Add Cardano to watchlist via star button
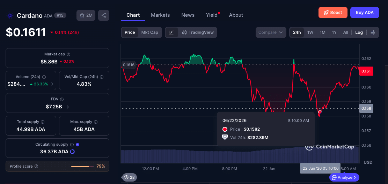 coord(86,15)
